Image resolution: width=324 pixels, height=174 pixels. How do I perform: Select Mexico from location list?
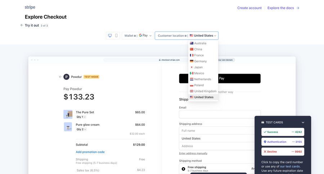(203, 73)
